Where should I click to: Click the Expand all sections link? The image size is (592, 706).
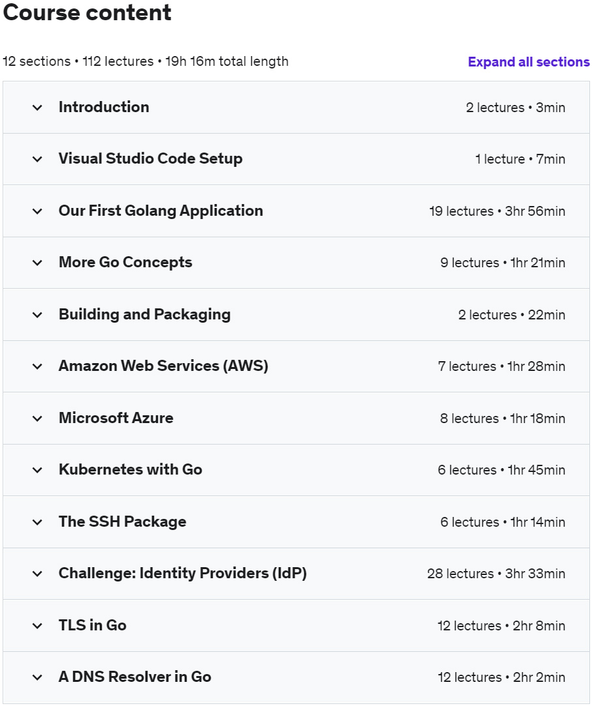pos(529,62)
